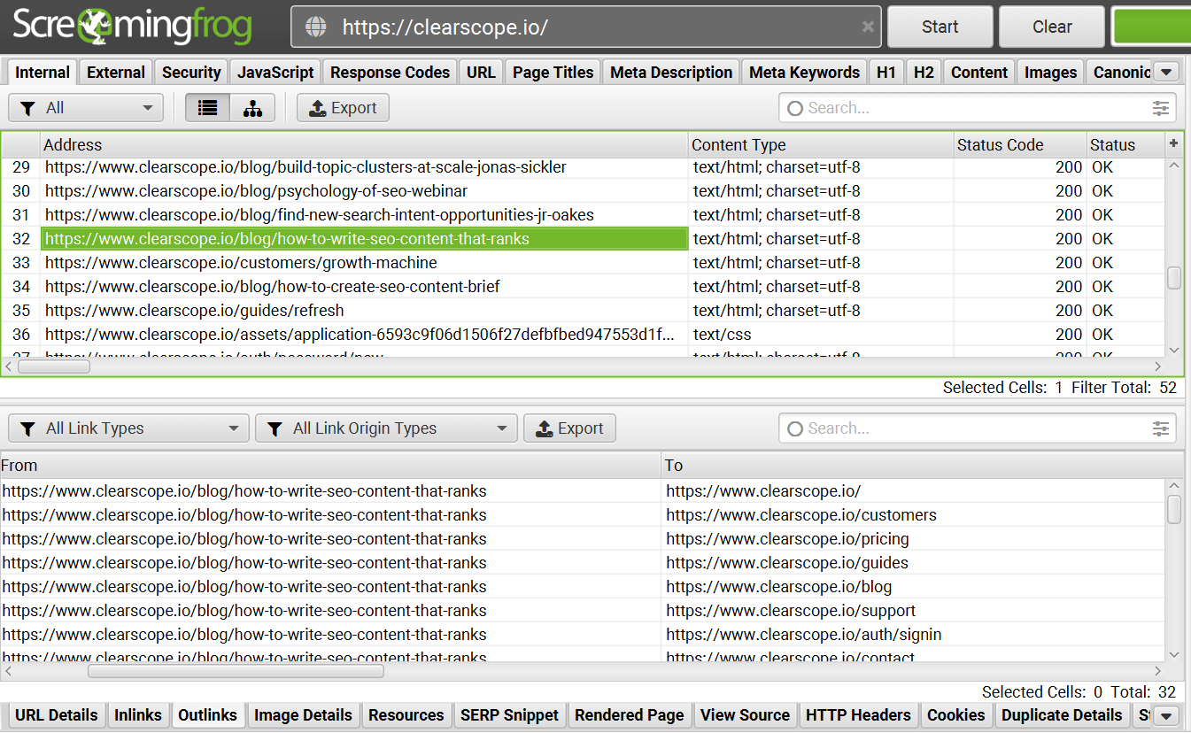The height and width of the screenshot is (733, 1191).
Task: Sort by the From column header
Action: [x=330, y=466]
